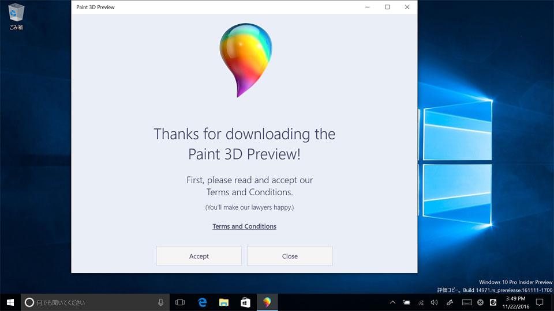Open the Action Center notifications
Screen dimensions: 554x311
tap(540, 302)
